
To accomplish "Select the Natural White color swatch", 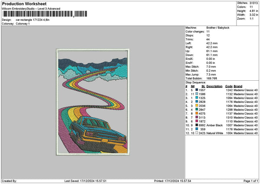I will coord(197,133).
